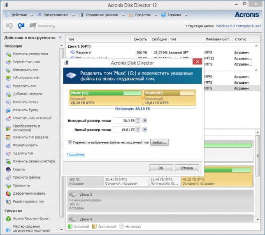Image resolution: width=265 pixels, height=235 pixels.
Task: Select Дефрагментировать operation icon
Action: [x=8, y=193]
